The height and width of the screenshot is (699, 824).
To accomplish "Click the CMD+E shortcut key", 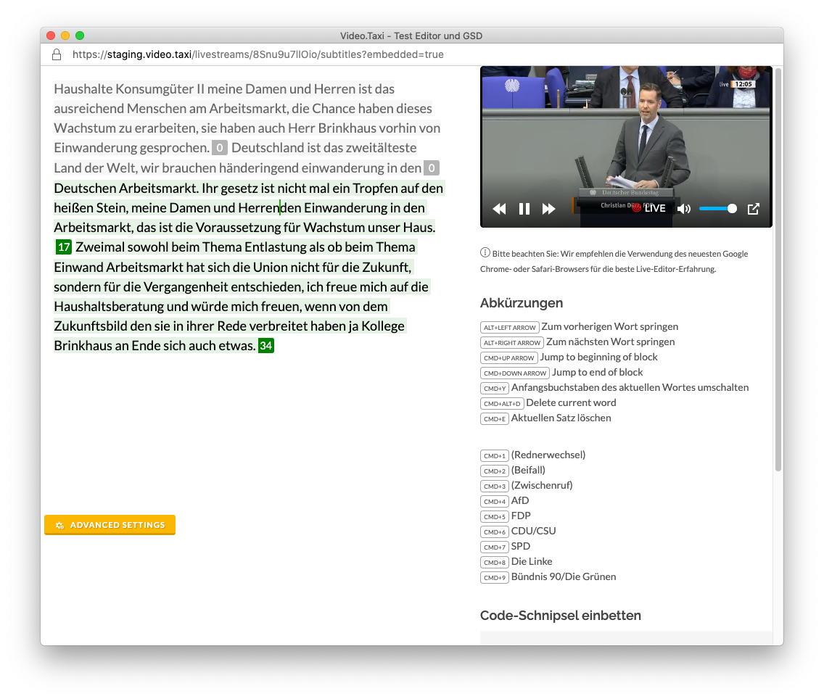I will (495, 418).
